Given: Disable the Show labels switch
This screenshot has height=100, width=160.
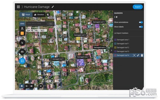Looking at the screenshot, I should pyautogui.click(x=141, y=27).
